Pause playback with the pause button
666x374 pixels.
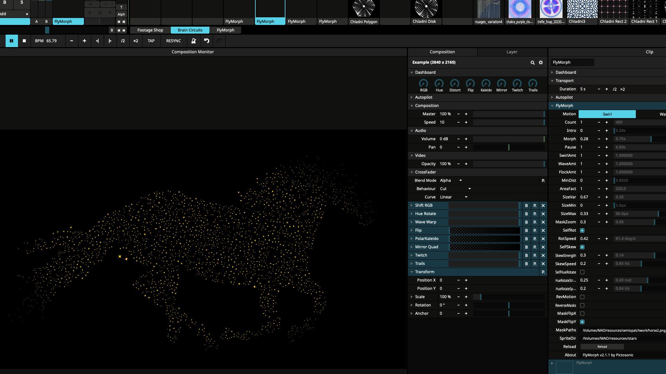coord(11,41)
